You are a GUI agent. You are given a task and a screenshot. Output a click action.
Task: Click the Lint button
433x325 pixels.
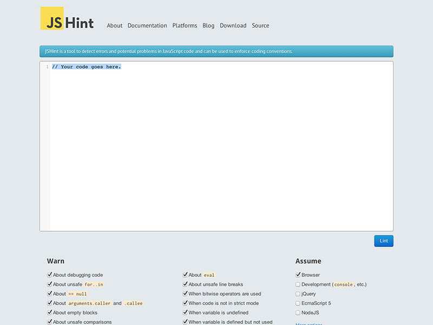[x=384, y=241]
